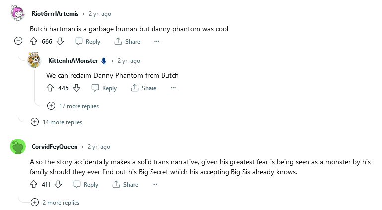This screenshot has width=382, height=210.
Task: Open overflow menu on CorvidFeyQueen's comment
Action: [x=155, y=185]
